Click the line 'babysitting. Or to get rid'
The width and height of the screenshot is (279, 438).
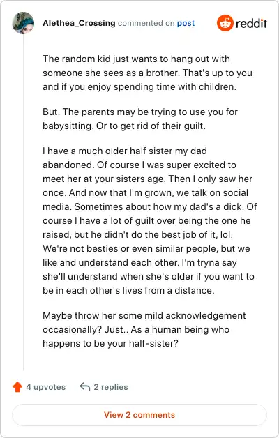(x=124, y=126)
